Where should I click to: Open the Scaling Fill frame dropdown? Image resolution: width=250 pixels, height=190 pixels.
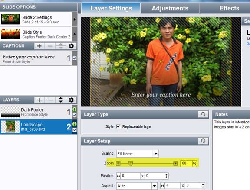pyautogui.click(x=156, y=154)
